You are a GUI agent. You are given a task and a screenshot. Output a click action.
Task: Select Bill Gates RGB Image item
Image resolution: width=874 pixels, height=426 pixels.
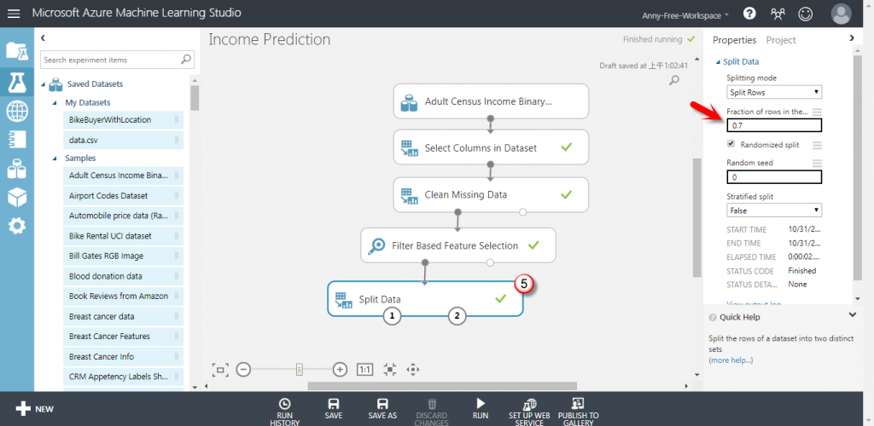click(123, 256)
